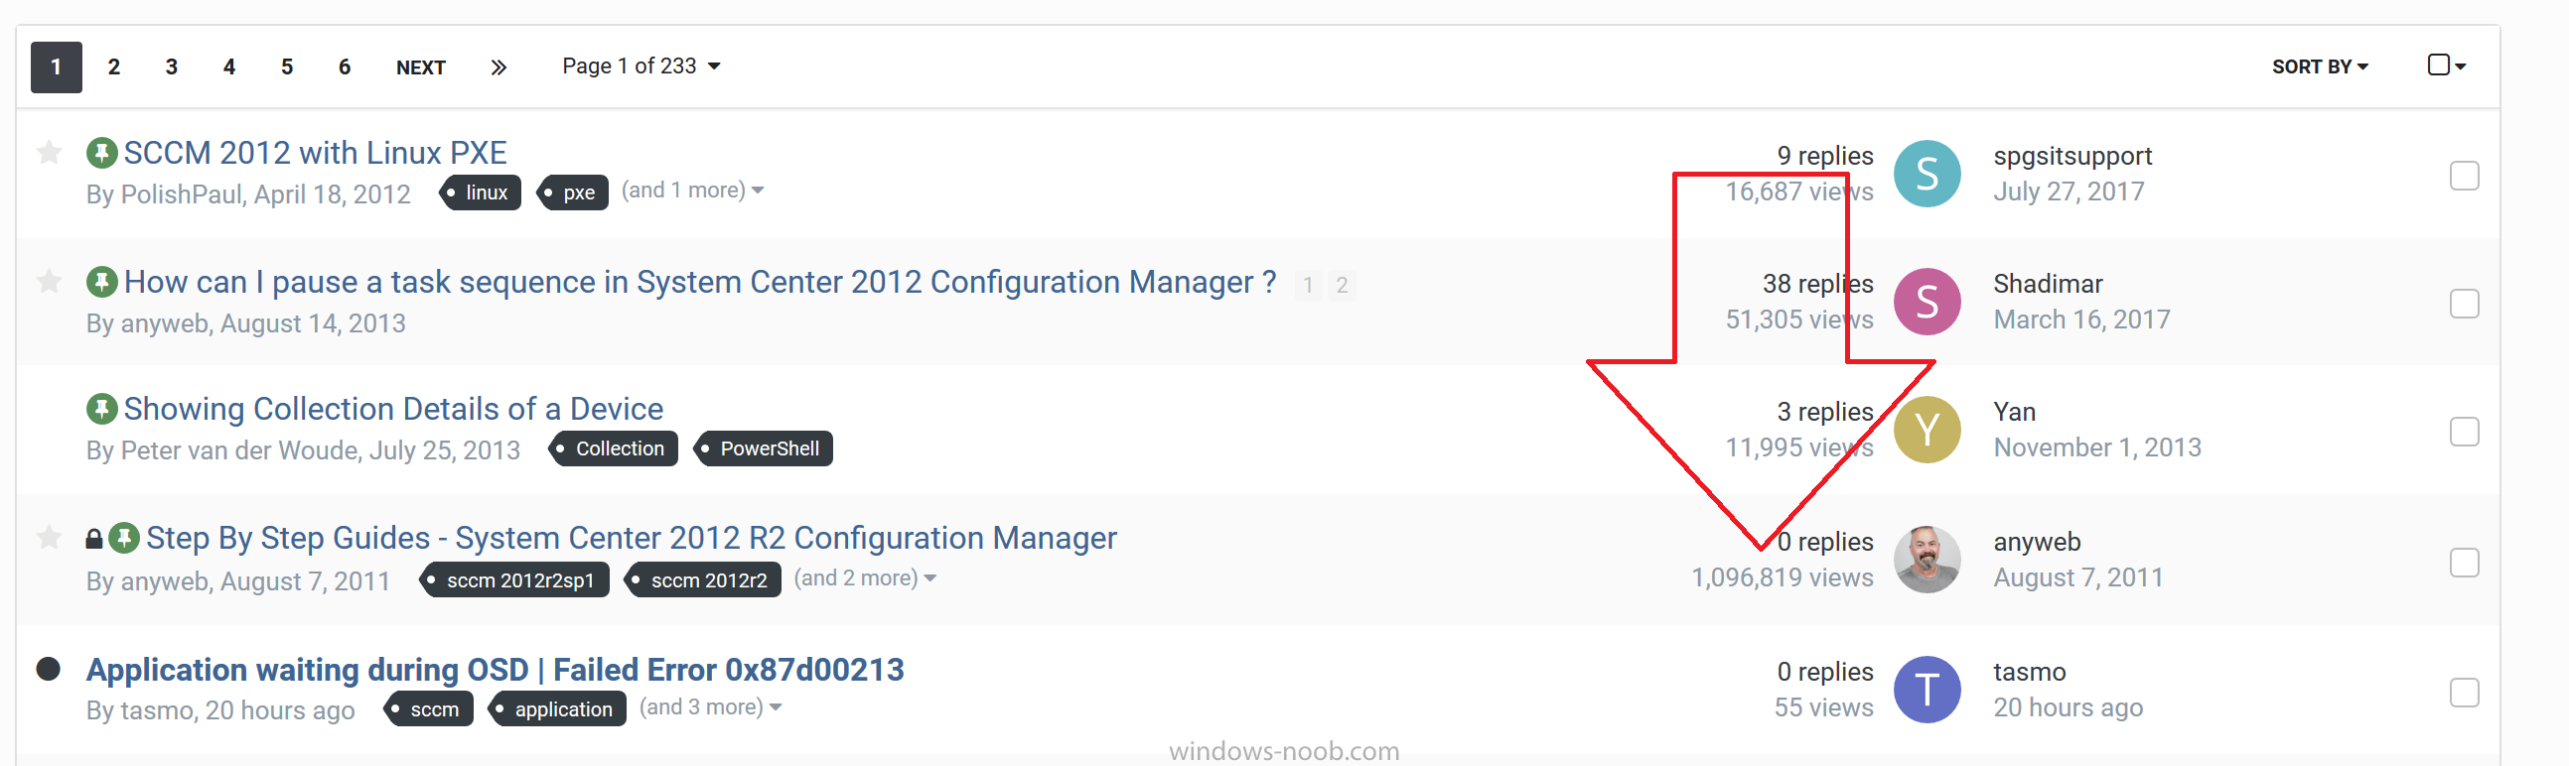The width and height of the screenshot is (2569, 766).
Task: Open last post dated November 1, 2013
Action: tap(2097, 447)
